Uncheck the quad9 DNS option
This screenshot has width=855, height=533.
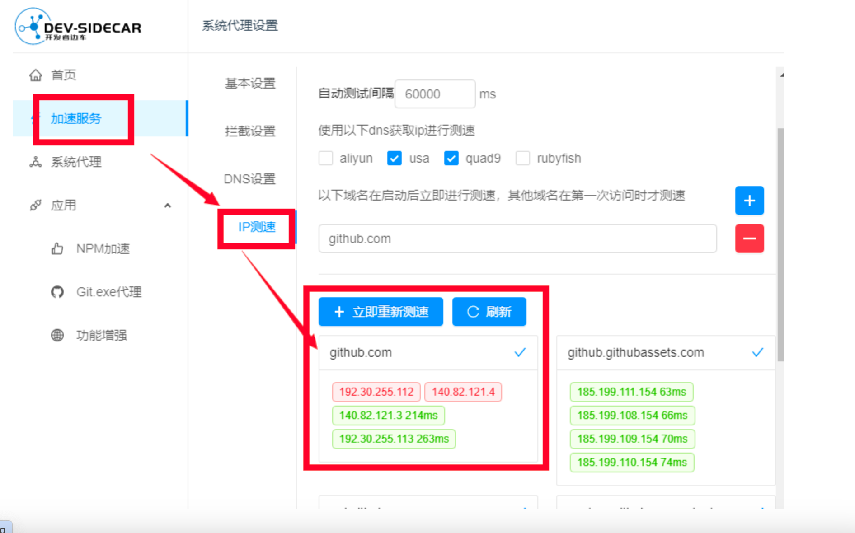451,158
